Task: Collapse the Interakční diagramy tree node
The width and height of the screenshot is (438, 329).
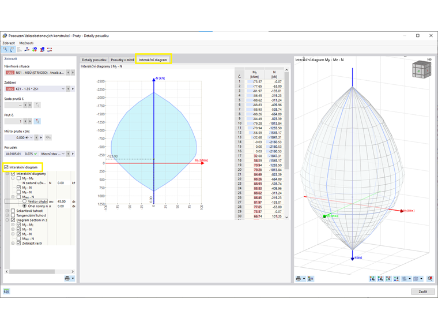Action: coord(7,174)
